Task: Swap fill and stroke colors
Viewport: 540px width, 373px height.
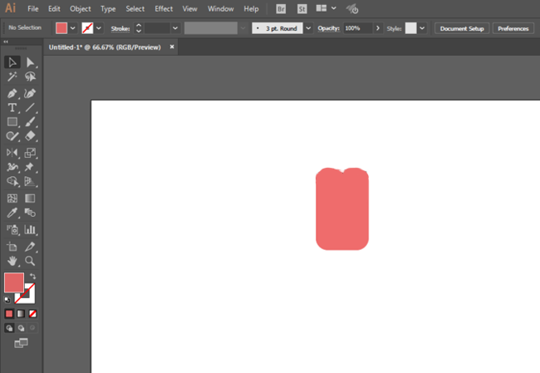Action: (x=33, y=277)
